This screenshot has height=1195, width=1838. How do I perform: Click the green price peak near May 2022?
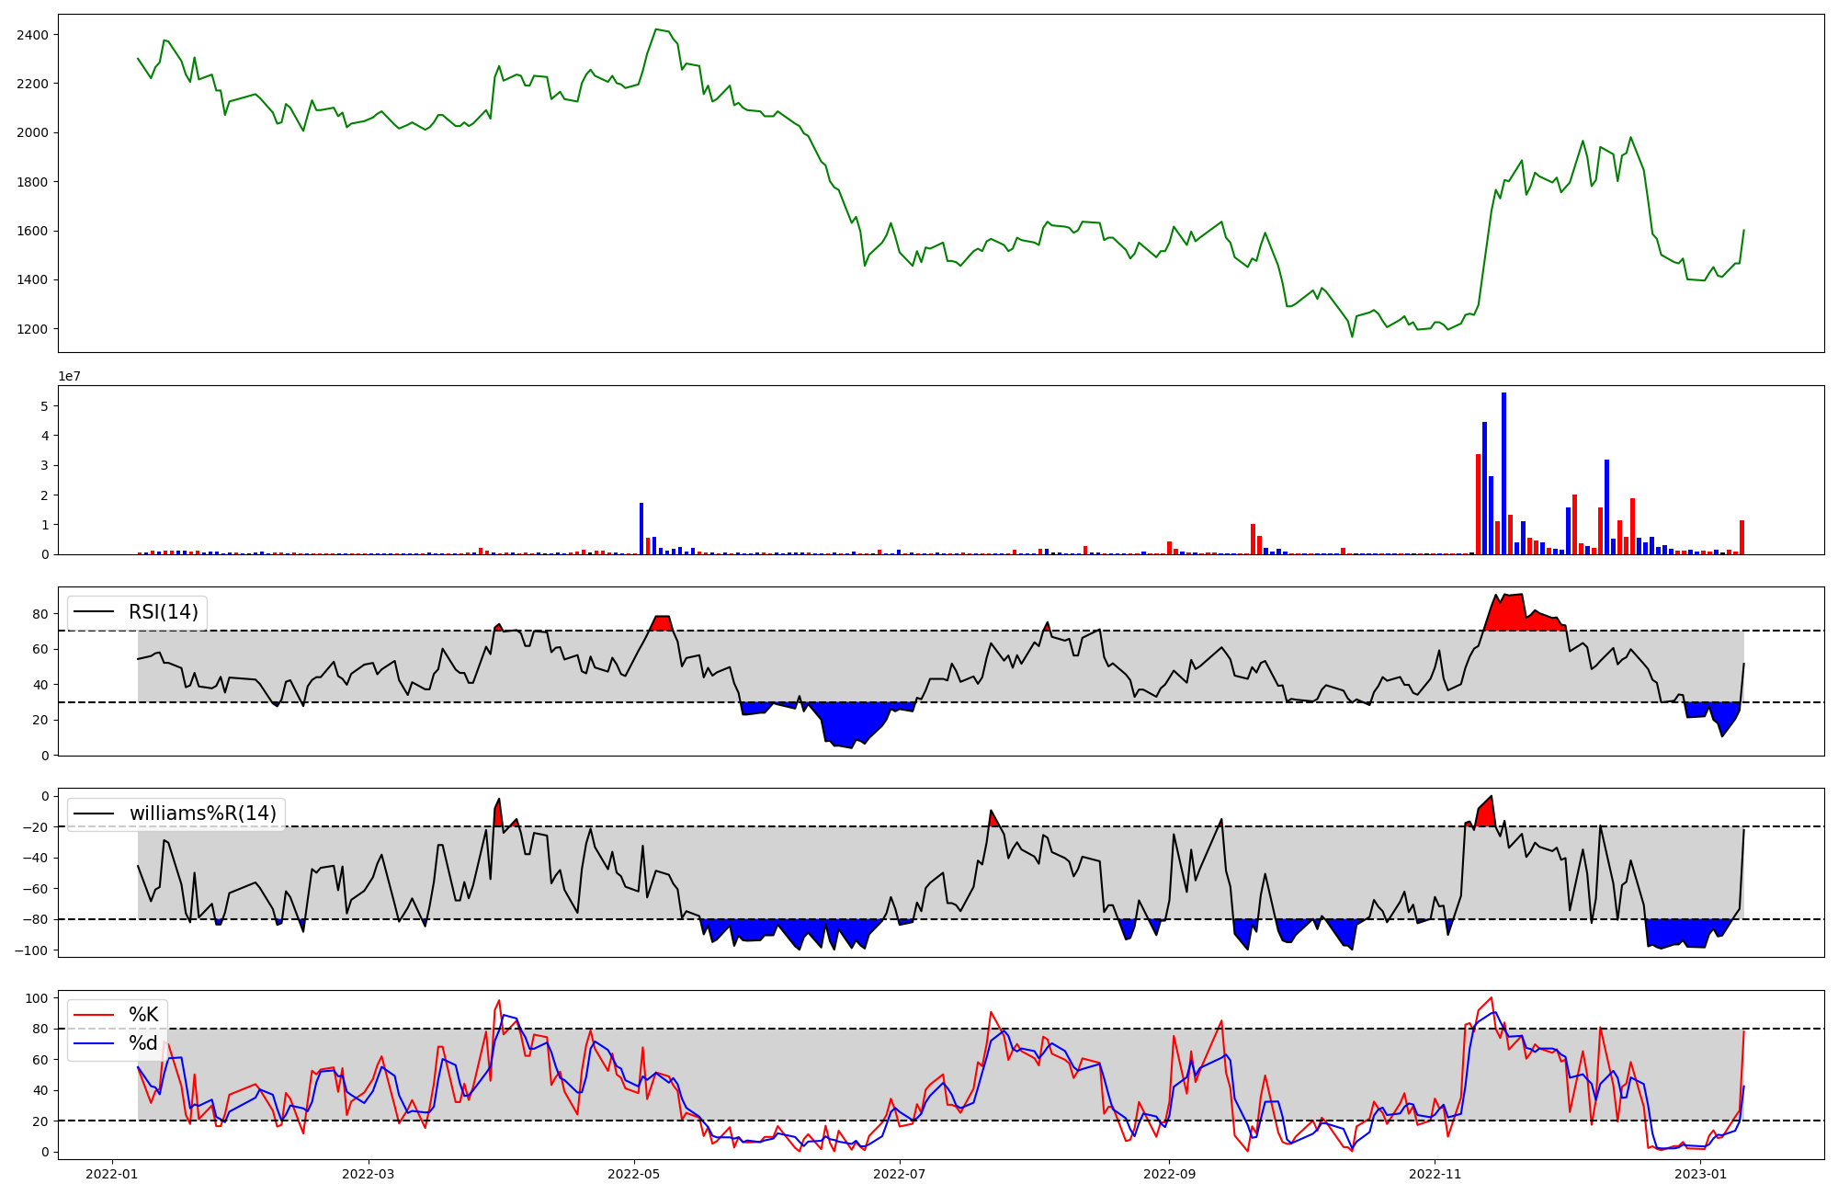tap(656, 29)
